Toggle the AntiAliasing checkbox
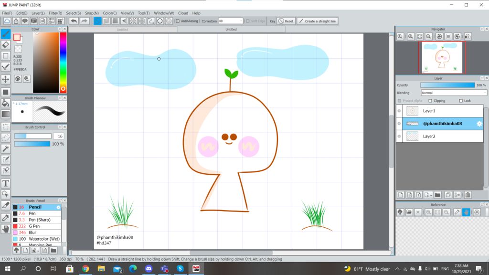The height and width of the screenshot is (275, 489). tap(178, 21)
